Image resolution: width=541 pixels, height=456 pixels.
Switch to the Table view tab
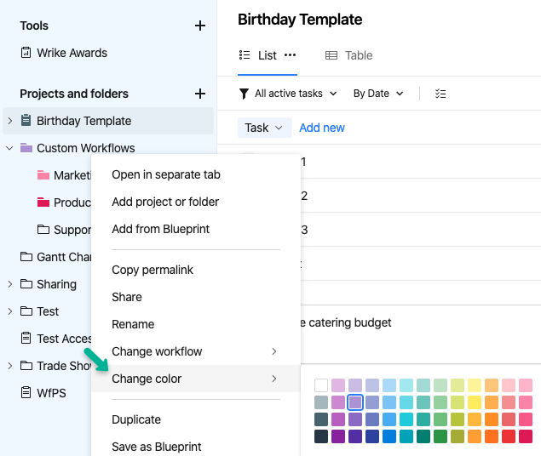tap(349, 55)
